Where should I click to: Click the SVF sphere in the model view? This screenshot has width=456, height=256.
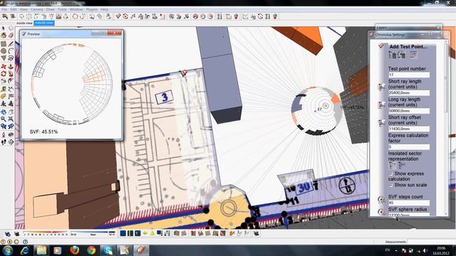pos(317,111)
